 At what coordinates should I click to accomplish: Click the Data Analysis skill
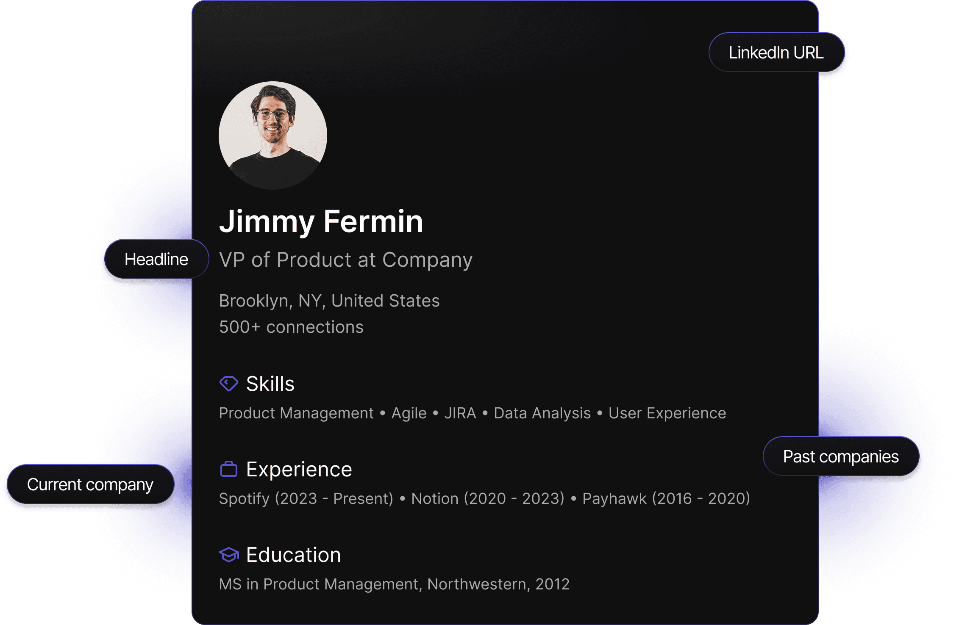[542, 413]
